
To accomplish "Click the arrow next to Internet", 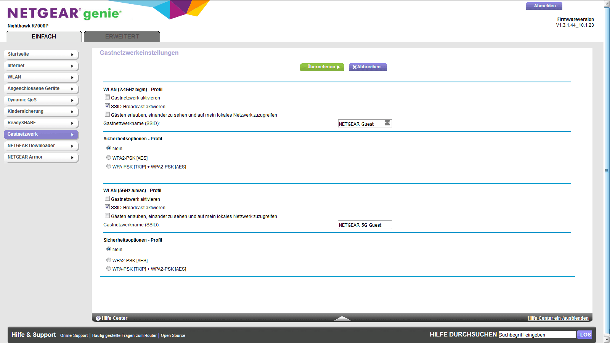I will [x=72, y=66].
